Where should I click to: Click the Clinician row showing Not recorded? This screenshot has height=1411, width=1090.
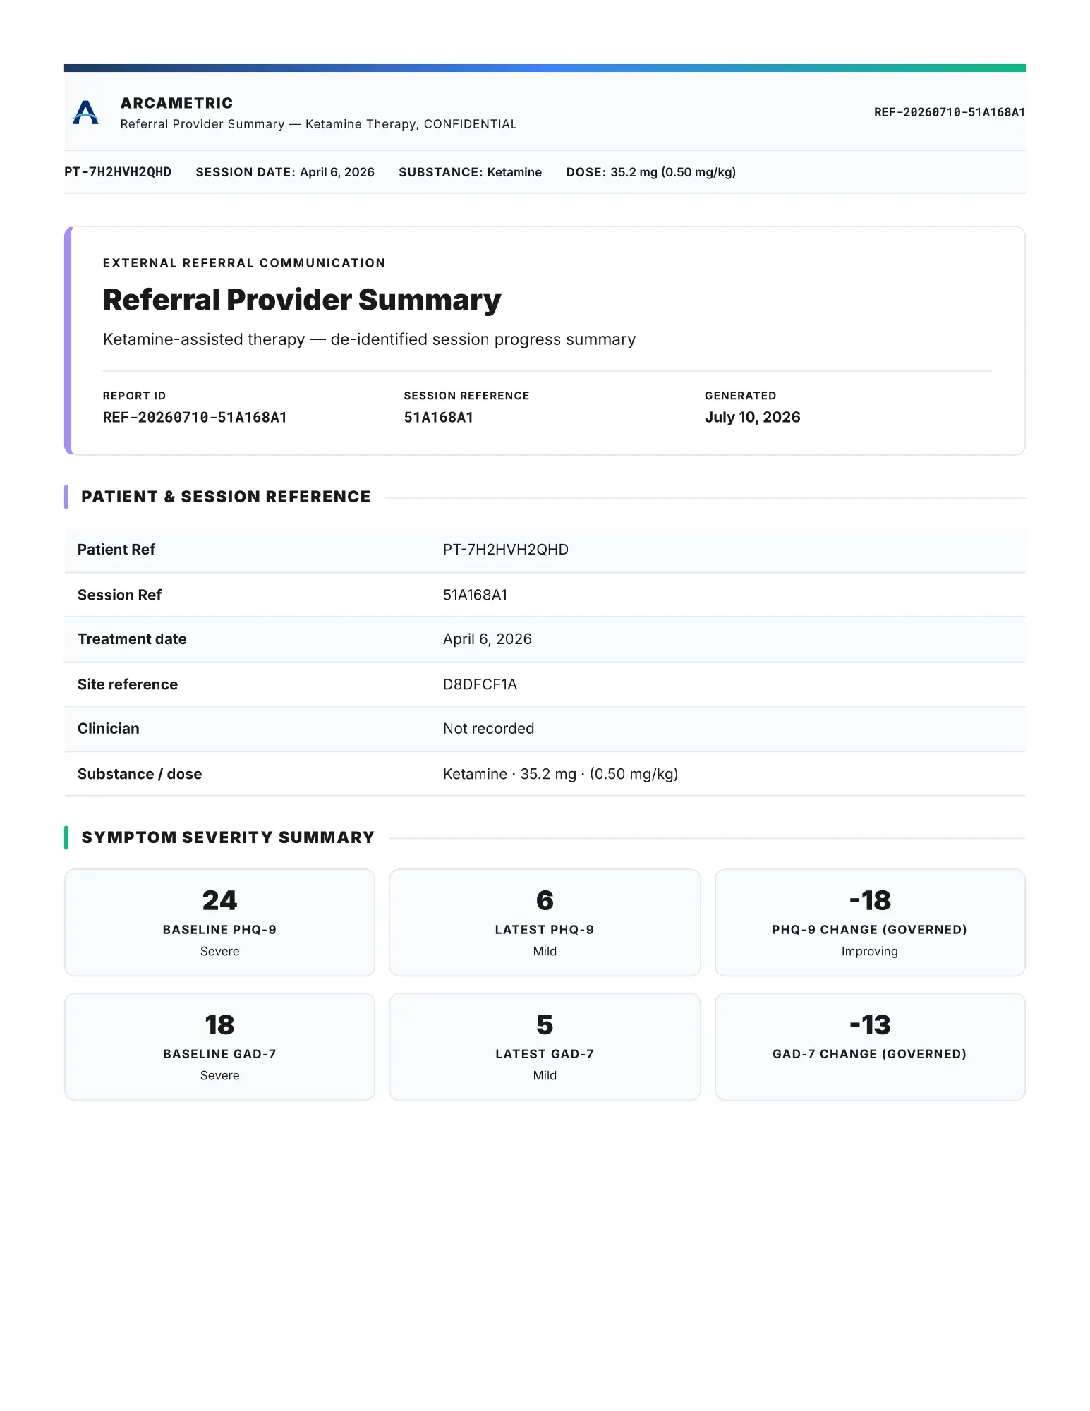tap(545, 729)
